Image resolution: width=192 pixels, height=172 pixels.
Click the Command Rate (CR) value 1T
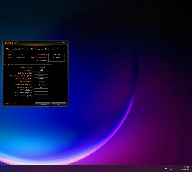41,87
